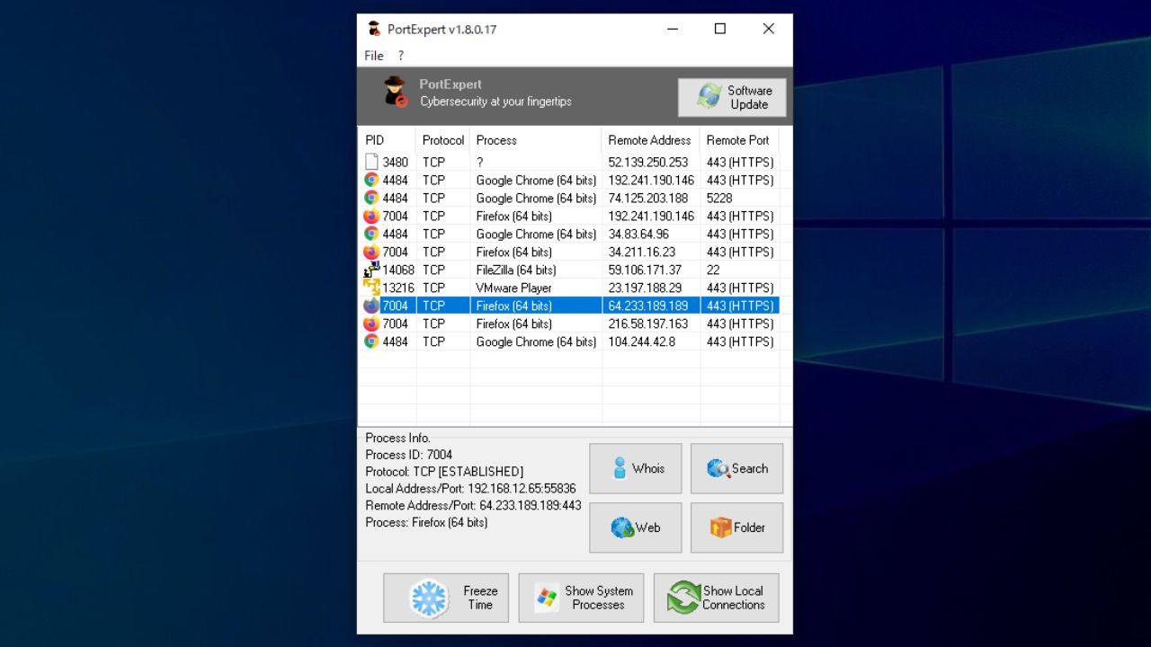1151x647 pixels.
Task: Select the VMware Player process name
Action: click(x=513, y=288)
